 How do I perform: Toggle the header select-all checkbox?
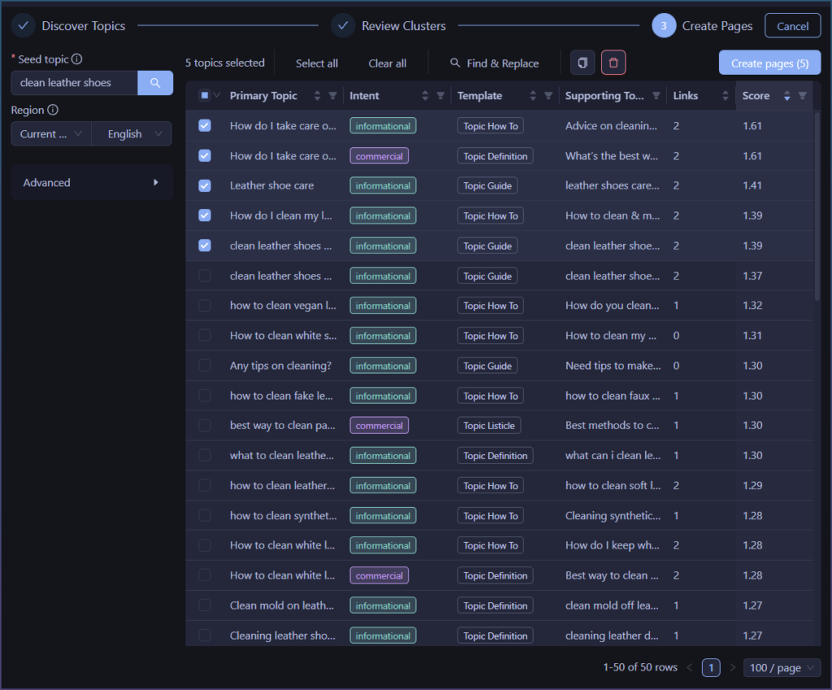click(205, 96)
